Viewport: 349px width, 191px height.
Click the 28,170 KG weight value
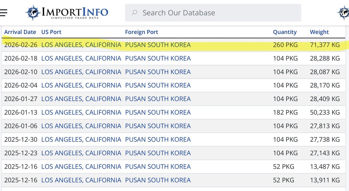[x=325, y=85]
